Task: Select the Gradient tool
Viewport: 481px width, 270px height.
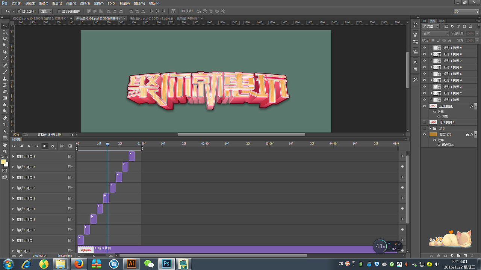Action: coord(5,98)
